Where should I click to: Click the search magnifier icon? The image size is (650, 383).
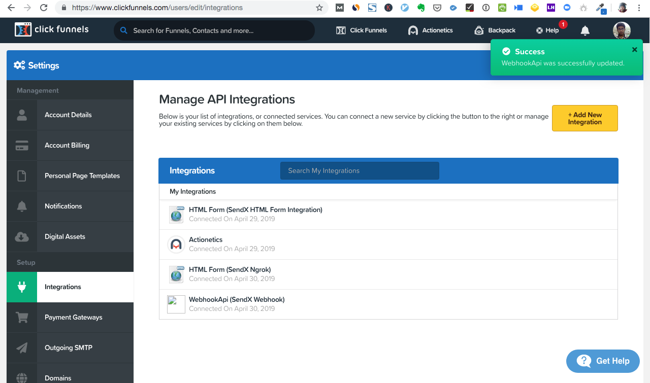click(123, 30)
